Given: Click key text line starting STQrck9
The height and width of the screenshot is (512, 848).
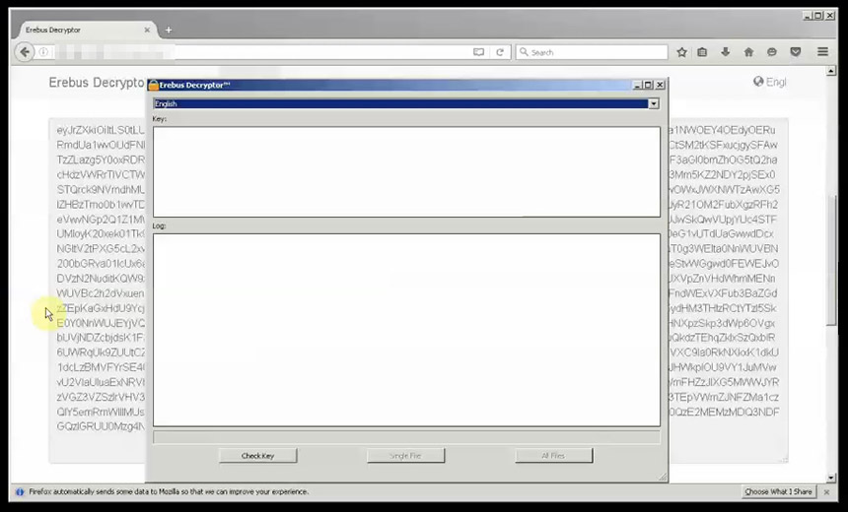Looking at the screenshot, I should tap(101, 190).
